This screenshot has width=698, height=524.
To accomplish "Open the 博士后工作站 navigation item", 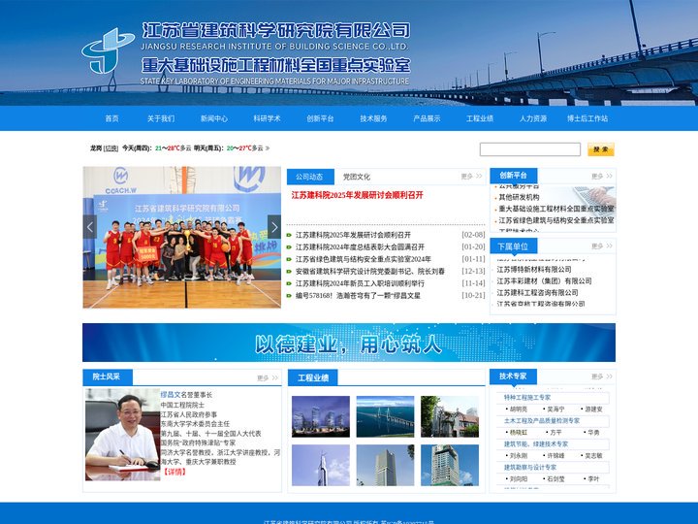I will click(587, 118).
